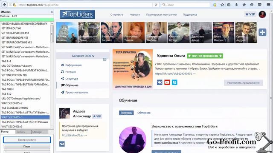Open Удякина Ольга's VK icon

coord(160,82)
